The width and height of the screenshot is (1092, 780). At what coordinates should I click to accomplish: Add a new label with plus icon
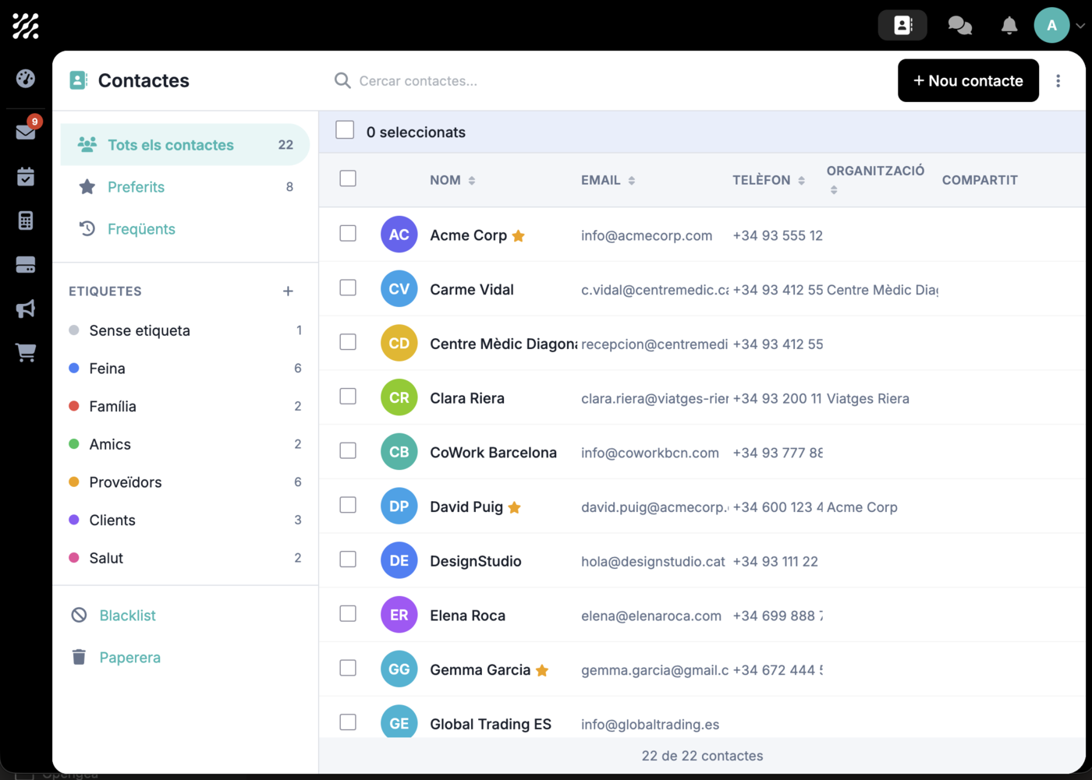[288, 291]
